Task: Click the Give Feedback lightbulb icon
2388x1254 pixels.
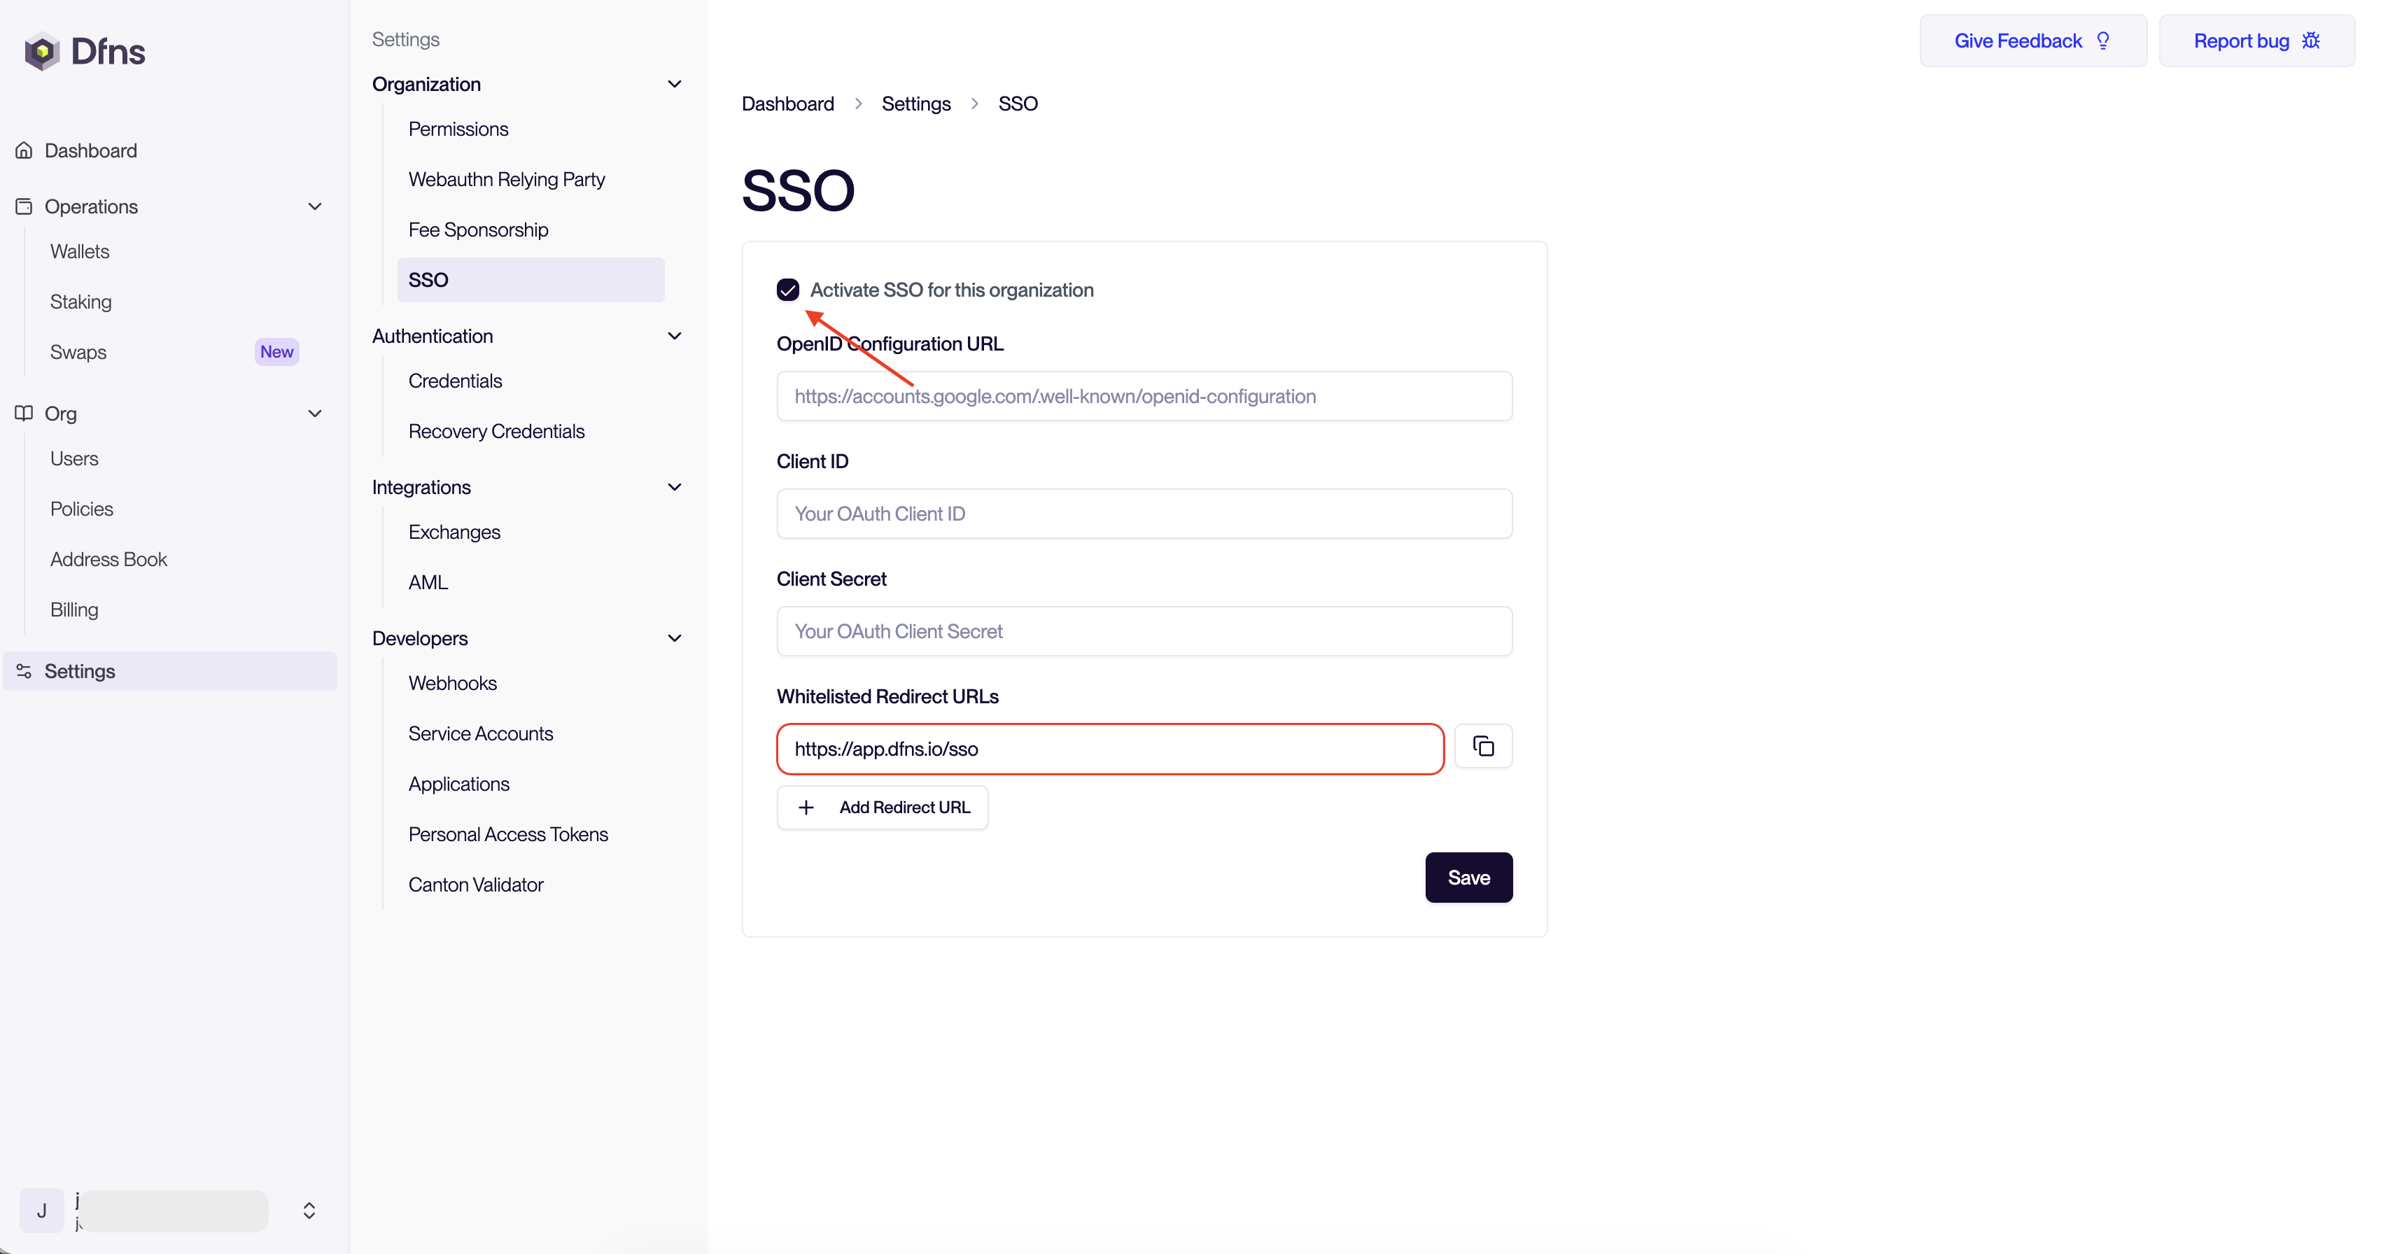Action: pyautogui.click(x=2103, y=41)
